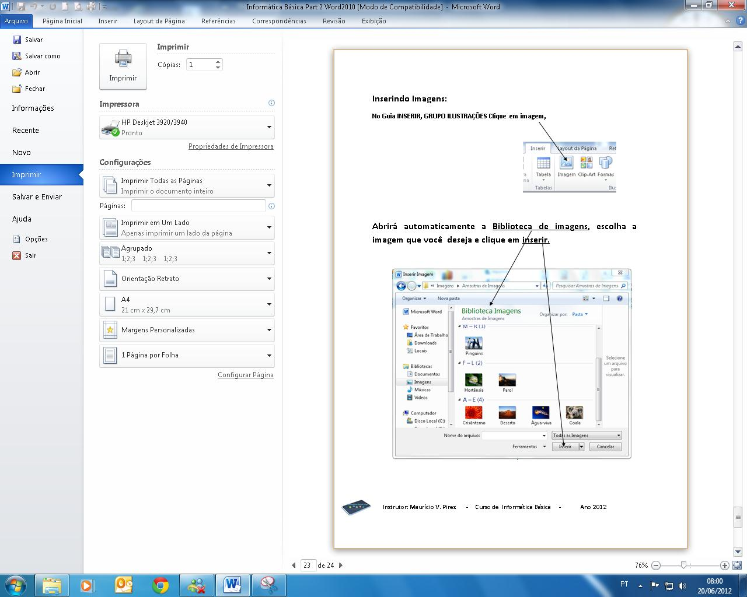Open the A4 paper size dropdown
The height and width of the screenshot is (597, 747).
pos(187,304)
